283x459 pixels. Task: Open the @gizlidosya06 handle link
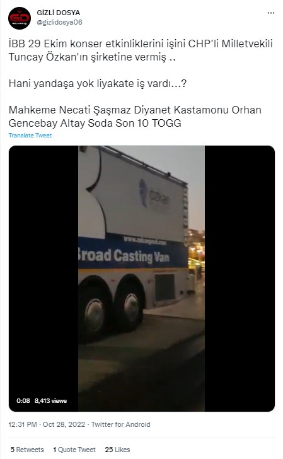point(59,22)
